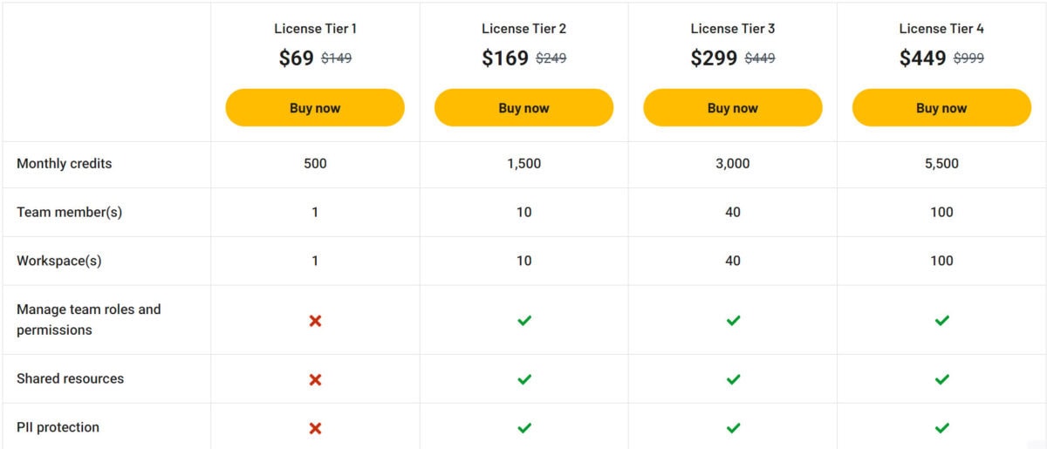Click Buy now for License Tier 2

tap(523, 108)
